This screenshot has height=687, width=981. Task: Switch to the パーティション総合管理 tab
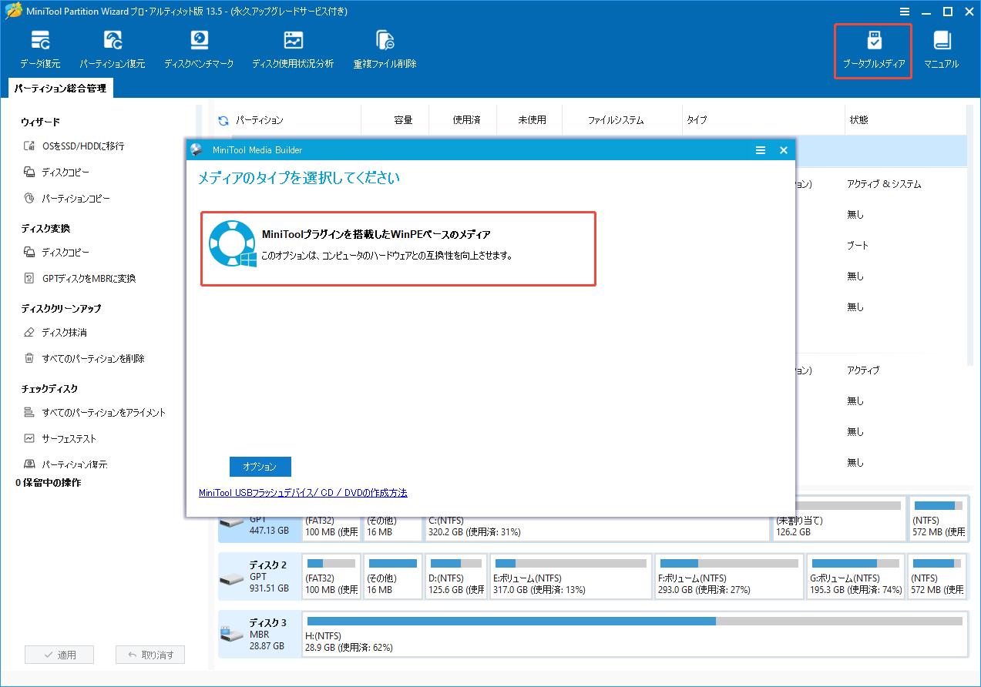click(59, 89)
